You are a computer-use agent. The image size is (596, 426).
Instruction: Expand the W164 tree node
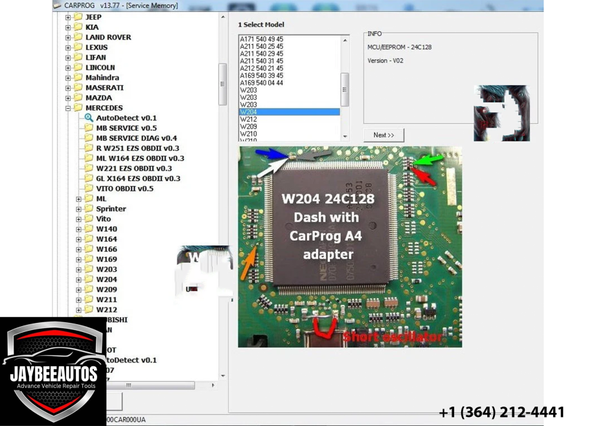78,239
